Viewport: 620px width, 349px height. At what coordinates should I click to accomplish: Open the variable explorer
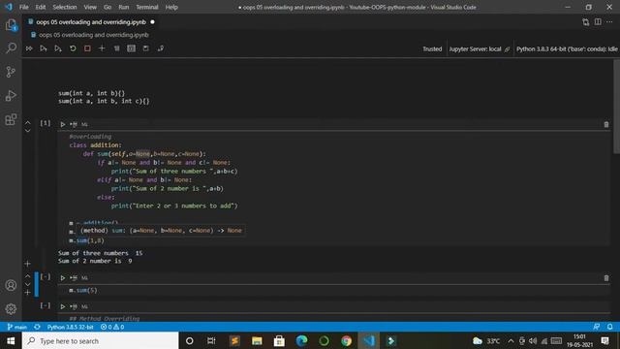tap(132, 48)
